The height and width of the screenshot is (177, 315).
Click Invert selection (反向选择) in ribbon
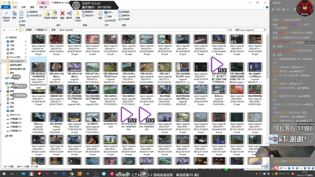point(124,19)
